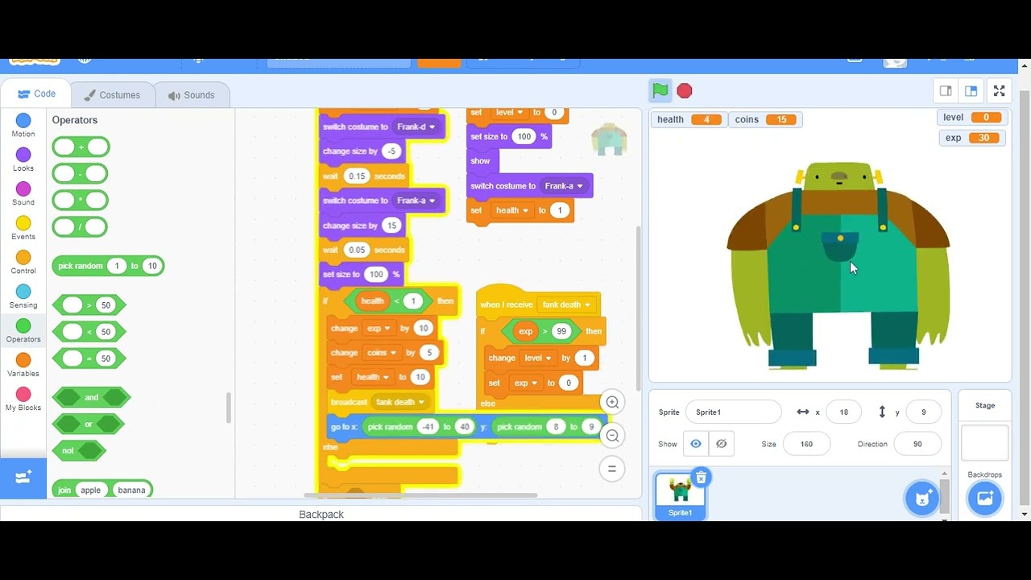Click the equals 50 operator block
The image size is (1031, 580).
pos(89,358)
